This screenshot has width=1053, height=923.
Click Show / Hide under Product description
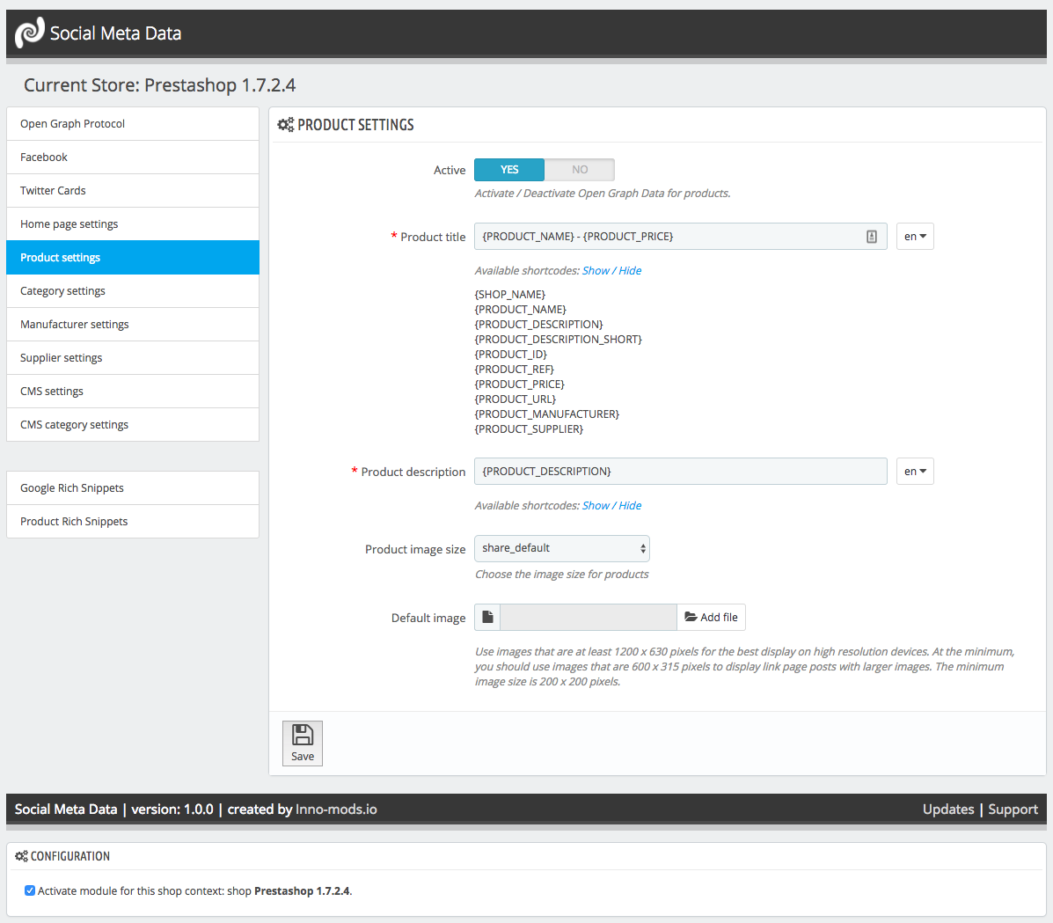tap(611, 506)
